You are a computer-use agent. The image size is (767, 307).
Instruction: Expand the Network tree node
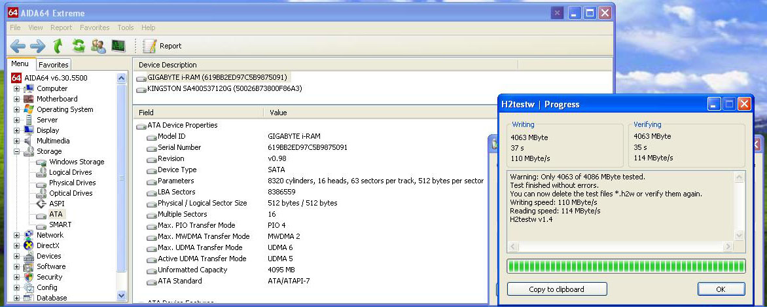coord(16,235)
